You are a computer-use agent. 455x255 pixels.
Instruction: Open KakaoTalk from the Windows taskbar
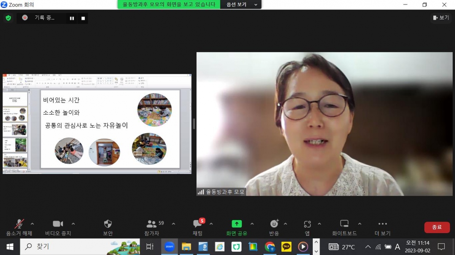tap(286, 247)
